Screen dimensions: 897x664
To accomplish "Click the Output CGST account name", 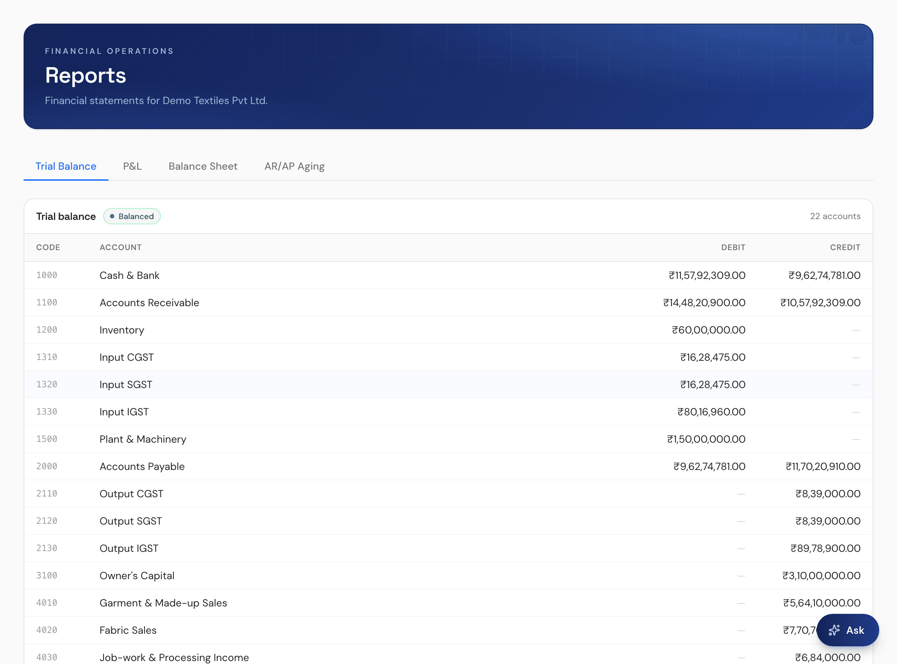I will pyautogui.click(x=131, y=494).
